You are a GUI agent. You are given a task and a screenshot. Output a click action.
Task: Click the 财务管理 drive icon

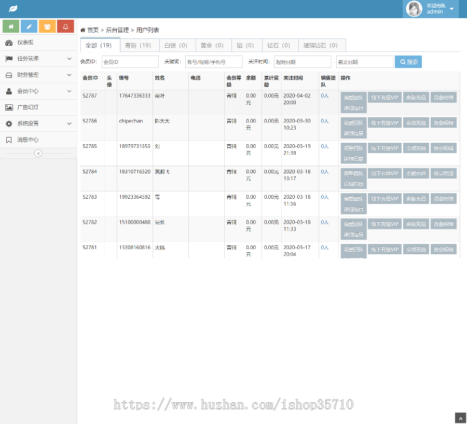pos(9,75)
